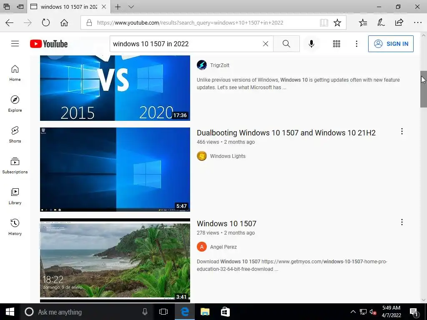Go to the YouTube logo home link

click(49, 44)
